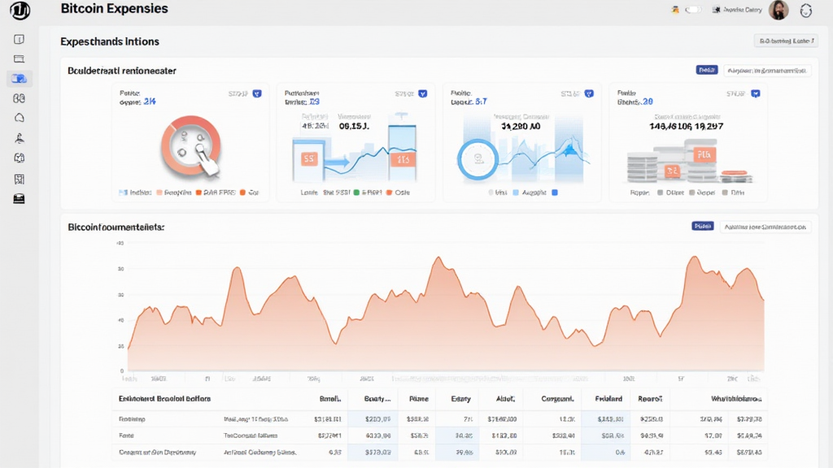Sort by the Frialard table column header

coord(608,399)
